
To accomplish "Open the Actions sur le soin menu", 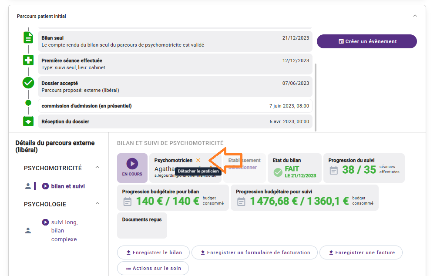I will point(153,268).
